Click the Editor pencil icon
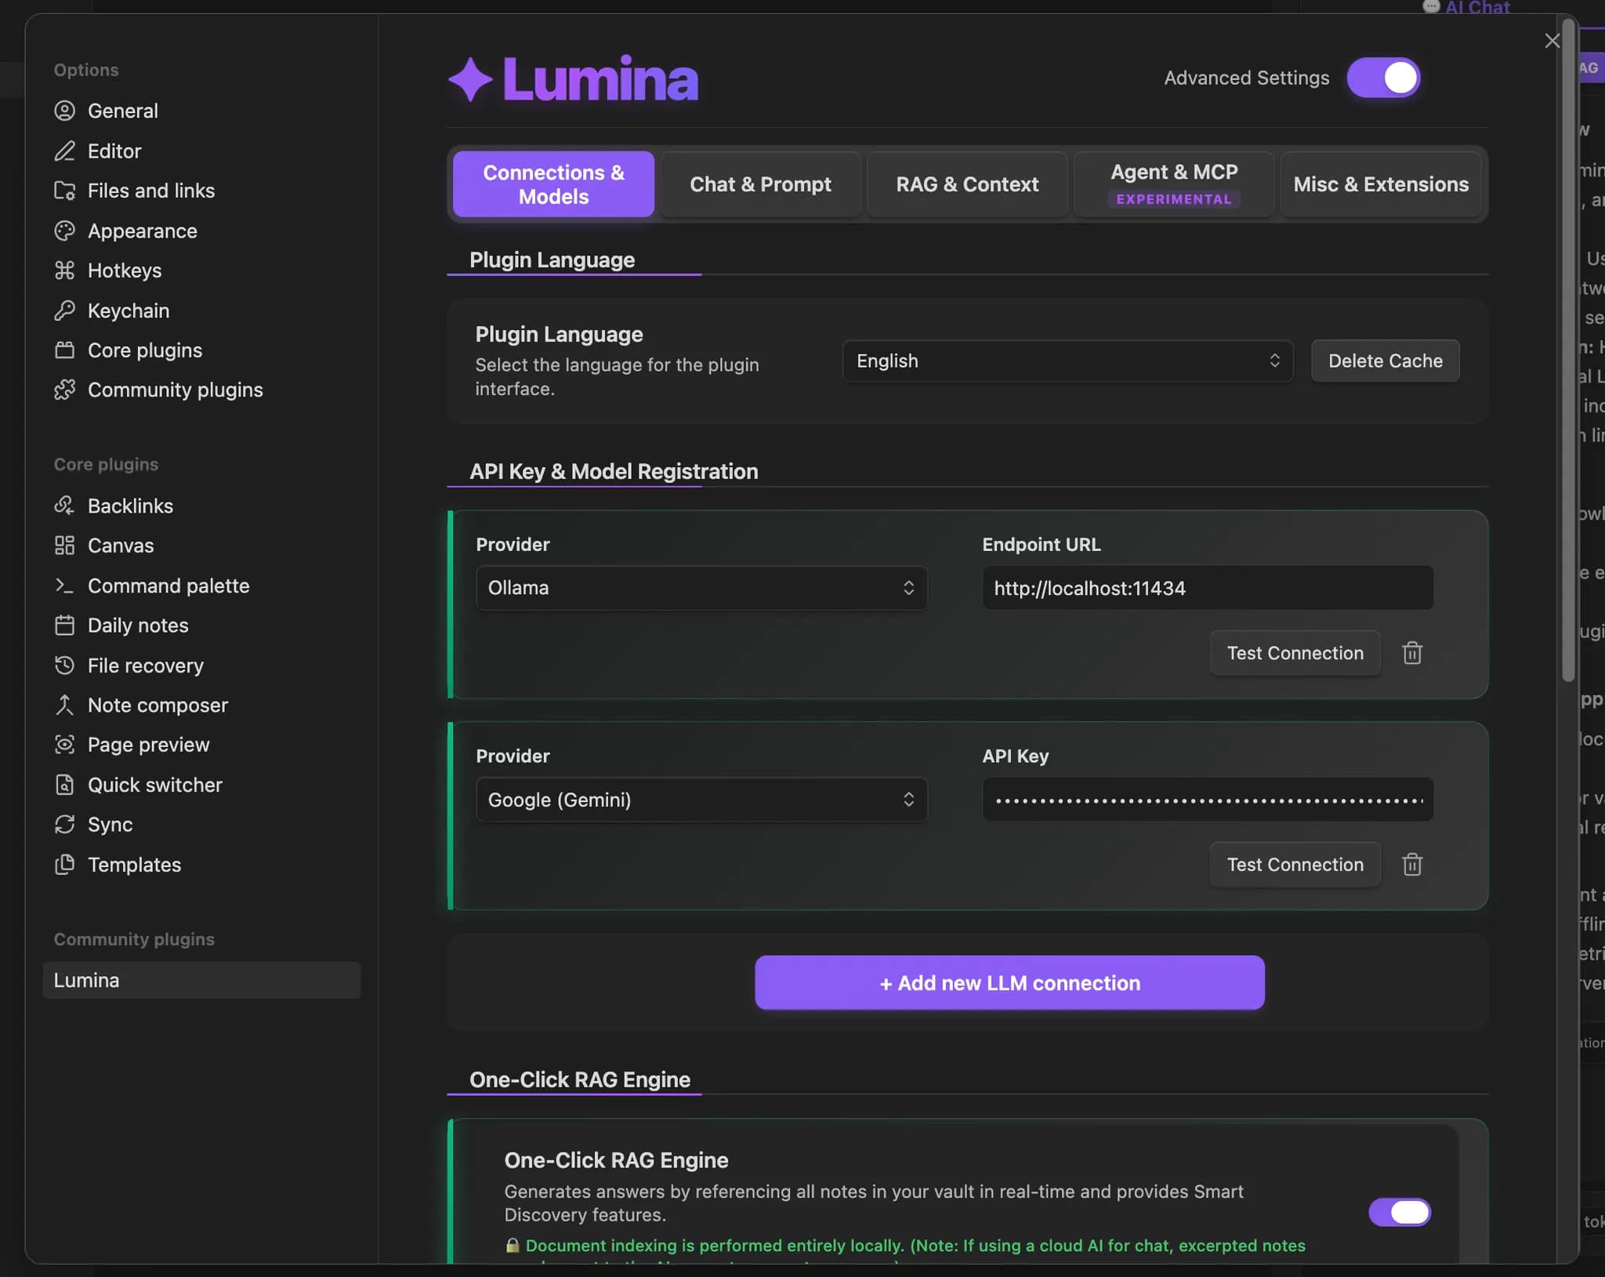 (64, 151)
